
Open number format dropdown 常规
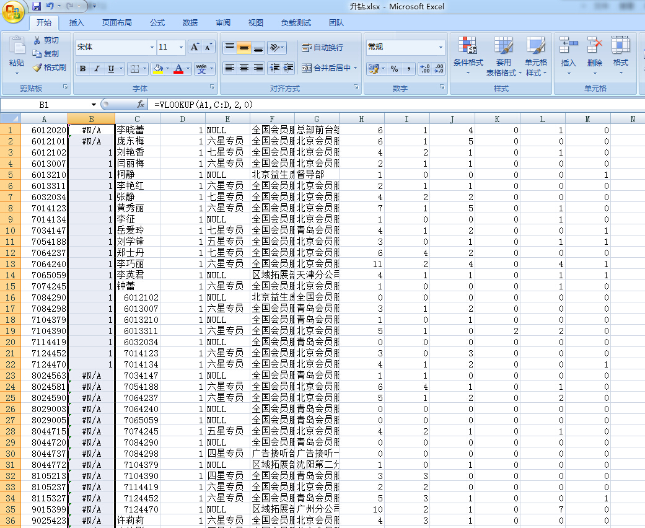(x=441, y=47)
